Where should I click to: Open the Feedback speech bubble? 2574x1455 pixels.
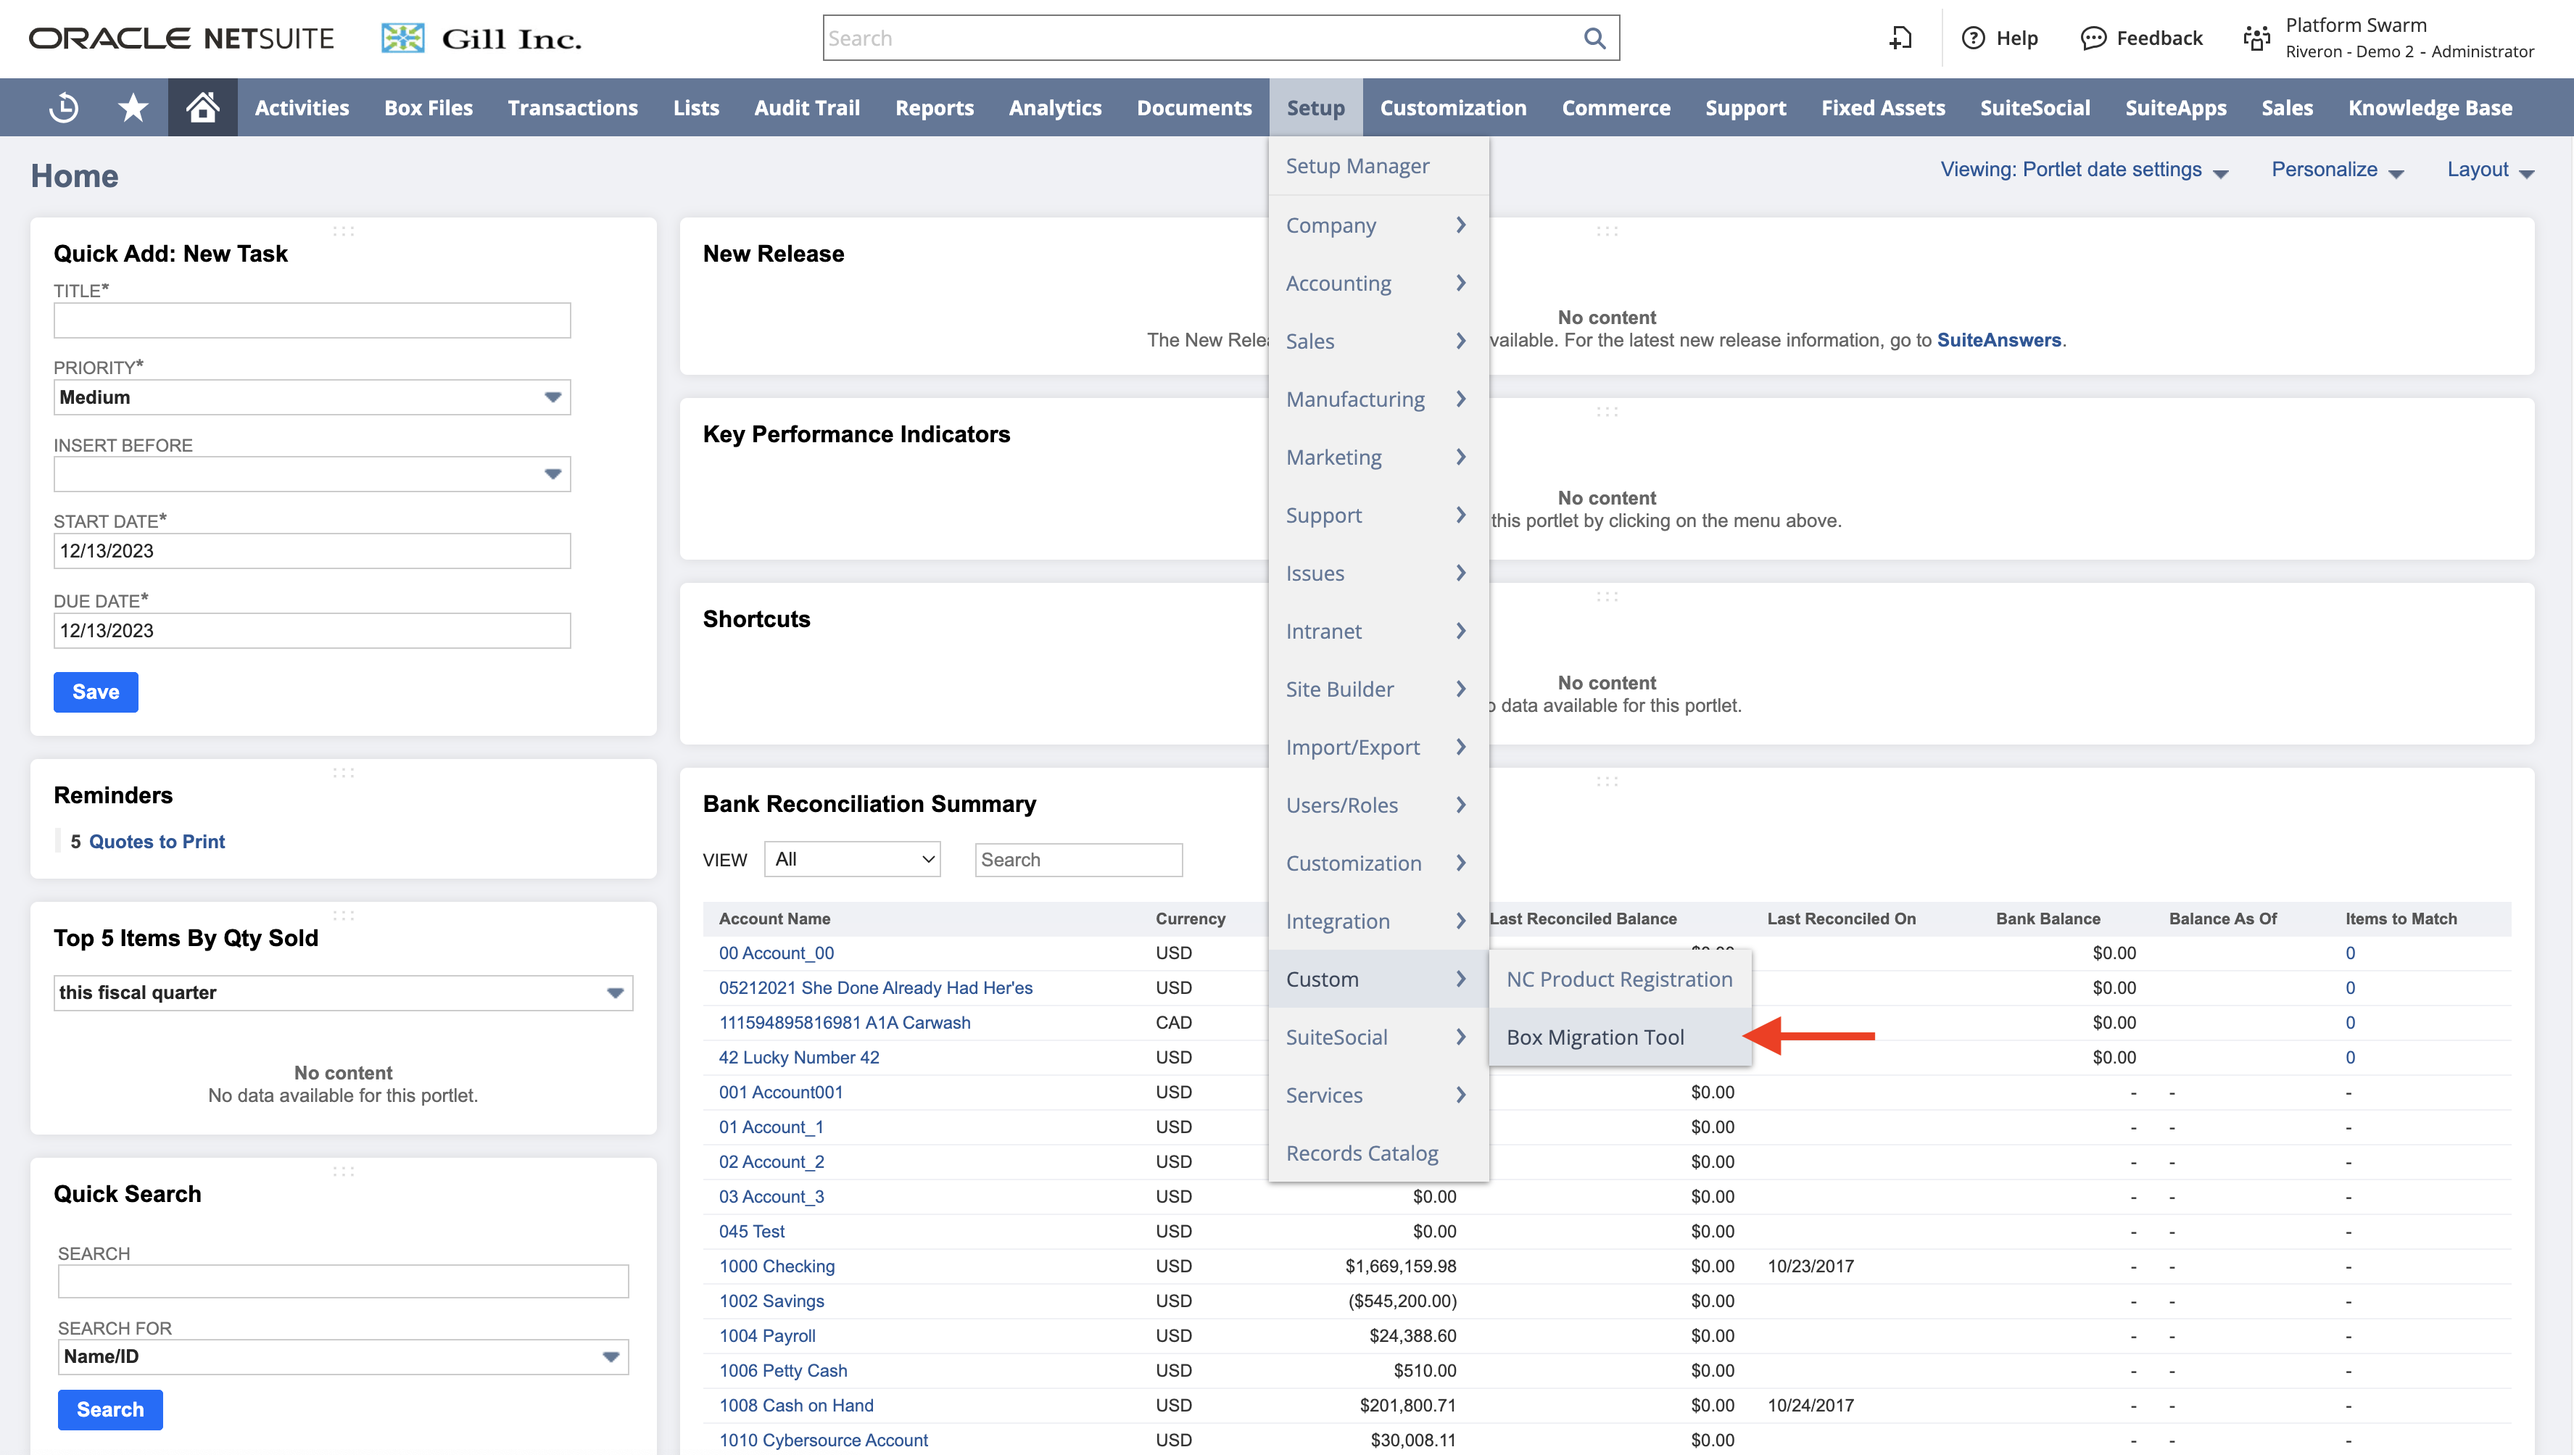click(x=2141, y=38)
